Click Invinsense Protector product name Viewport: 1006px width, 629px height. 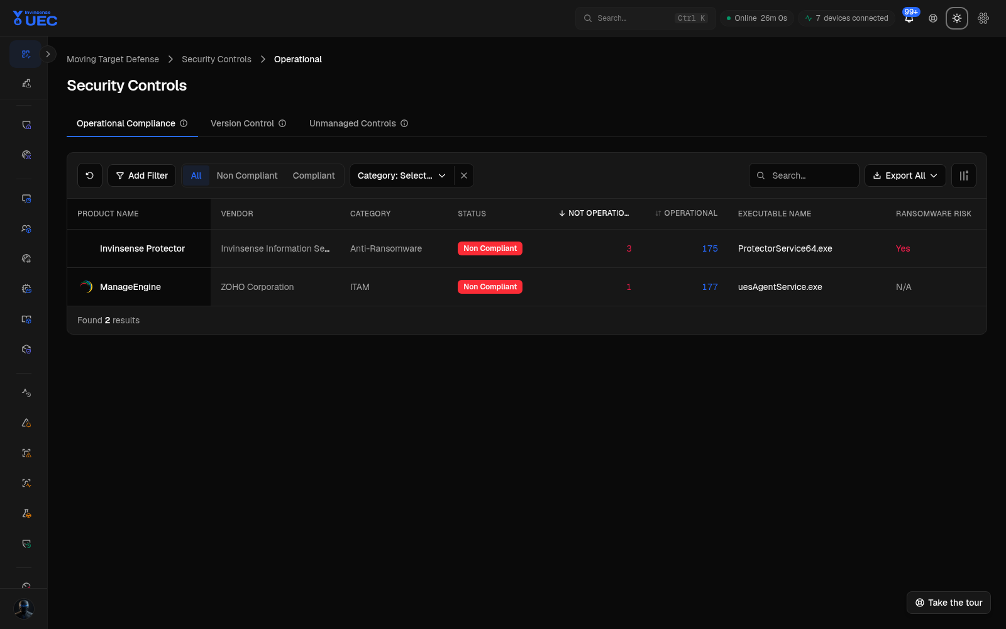click(x=142, y=248)
